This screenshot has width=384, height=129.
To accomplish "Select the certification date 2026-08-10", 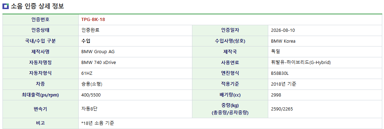I will pyautogui.click(x=283, y=30).
